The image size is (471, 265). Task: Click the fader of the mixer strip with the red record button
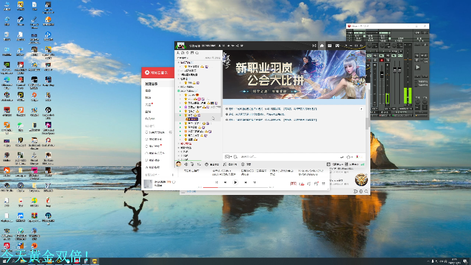click(382, 74)
